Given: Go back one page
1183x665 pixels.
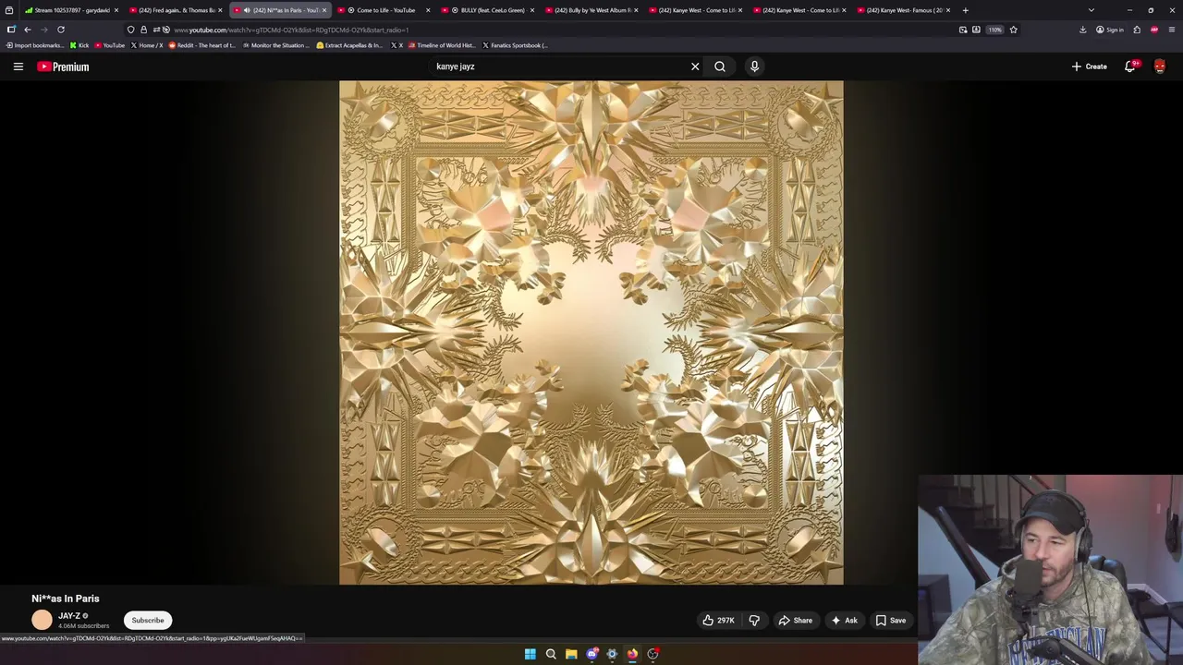Looking at the screenshot, I should click(28, 30).
